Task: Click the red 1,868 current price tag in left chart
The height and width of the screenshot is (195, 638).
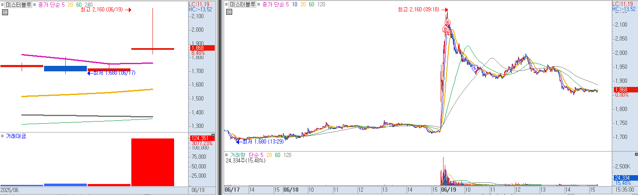Action: (202, 48)
